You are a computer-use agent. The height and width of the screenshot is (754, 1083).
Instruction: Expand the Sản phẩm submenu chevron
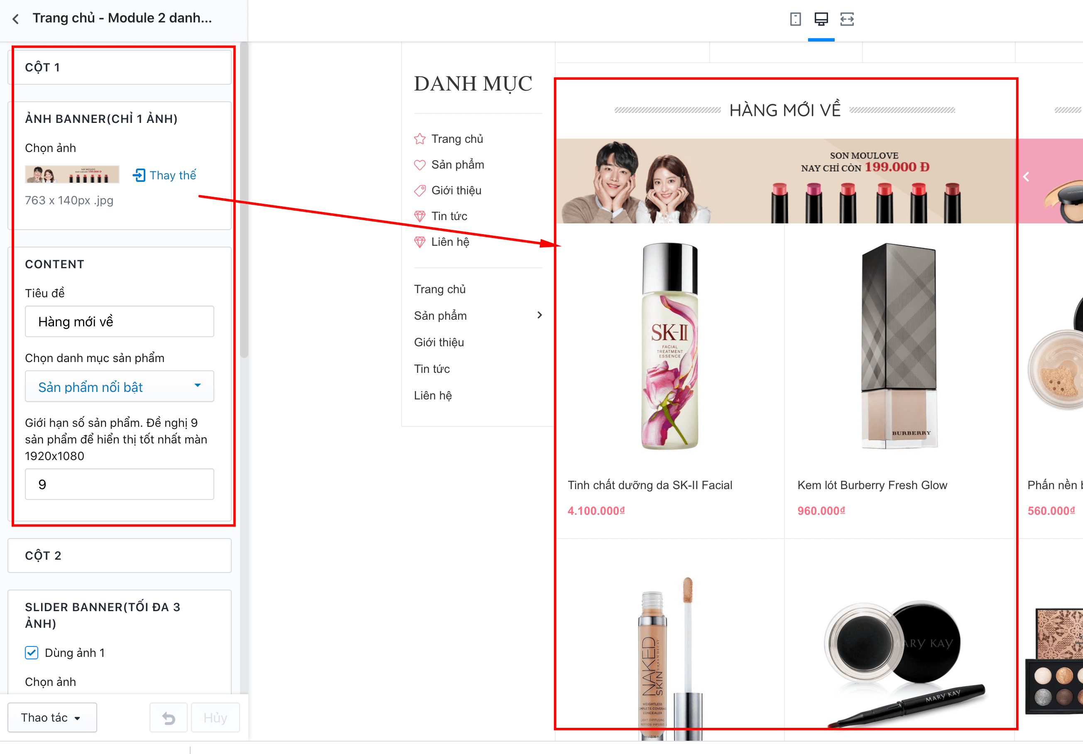click(x=539, y=316)
